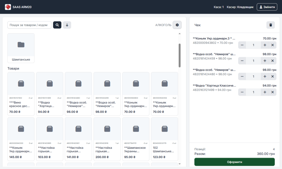The height and width of the screenshot is (169, 282).
Task: Remove Водка Хортица Классическая from receipt
Action: [x=272, y=92]
